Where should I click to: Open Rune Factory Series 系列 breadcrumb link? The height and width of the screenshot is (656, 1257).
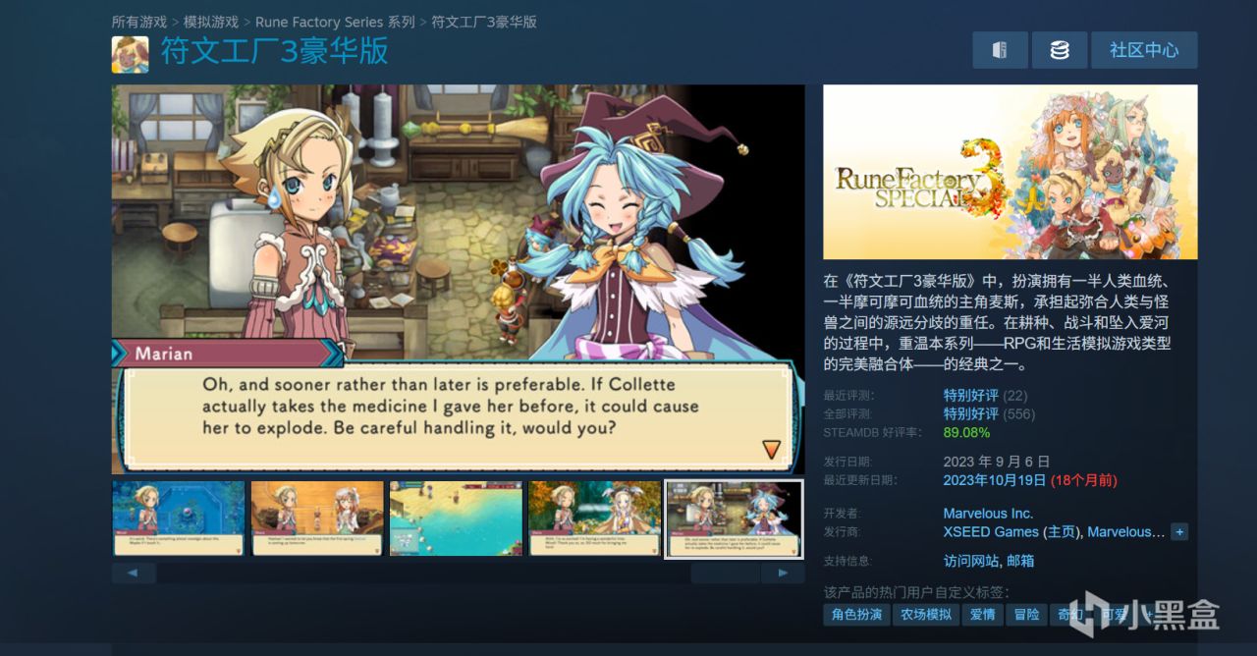[x=335, y=22]
